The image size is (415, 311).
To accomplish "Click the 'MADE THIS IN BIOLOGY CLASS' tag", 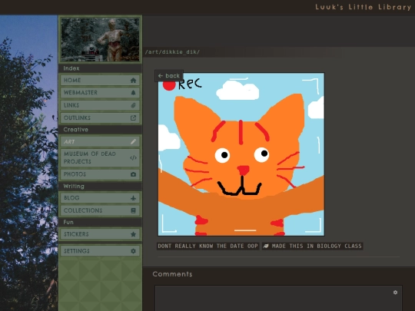I will 313,246.
